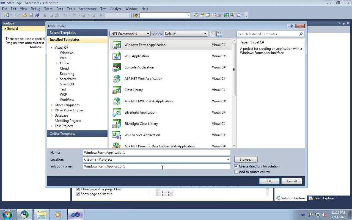
Task: Open the Start Page toolbar icon
Action: tap(226, 15)
